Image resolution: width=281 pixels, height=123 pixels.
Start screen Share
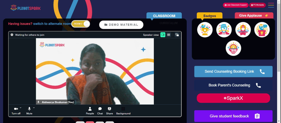(x=109, y=111)
